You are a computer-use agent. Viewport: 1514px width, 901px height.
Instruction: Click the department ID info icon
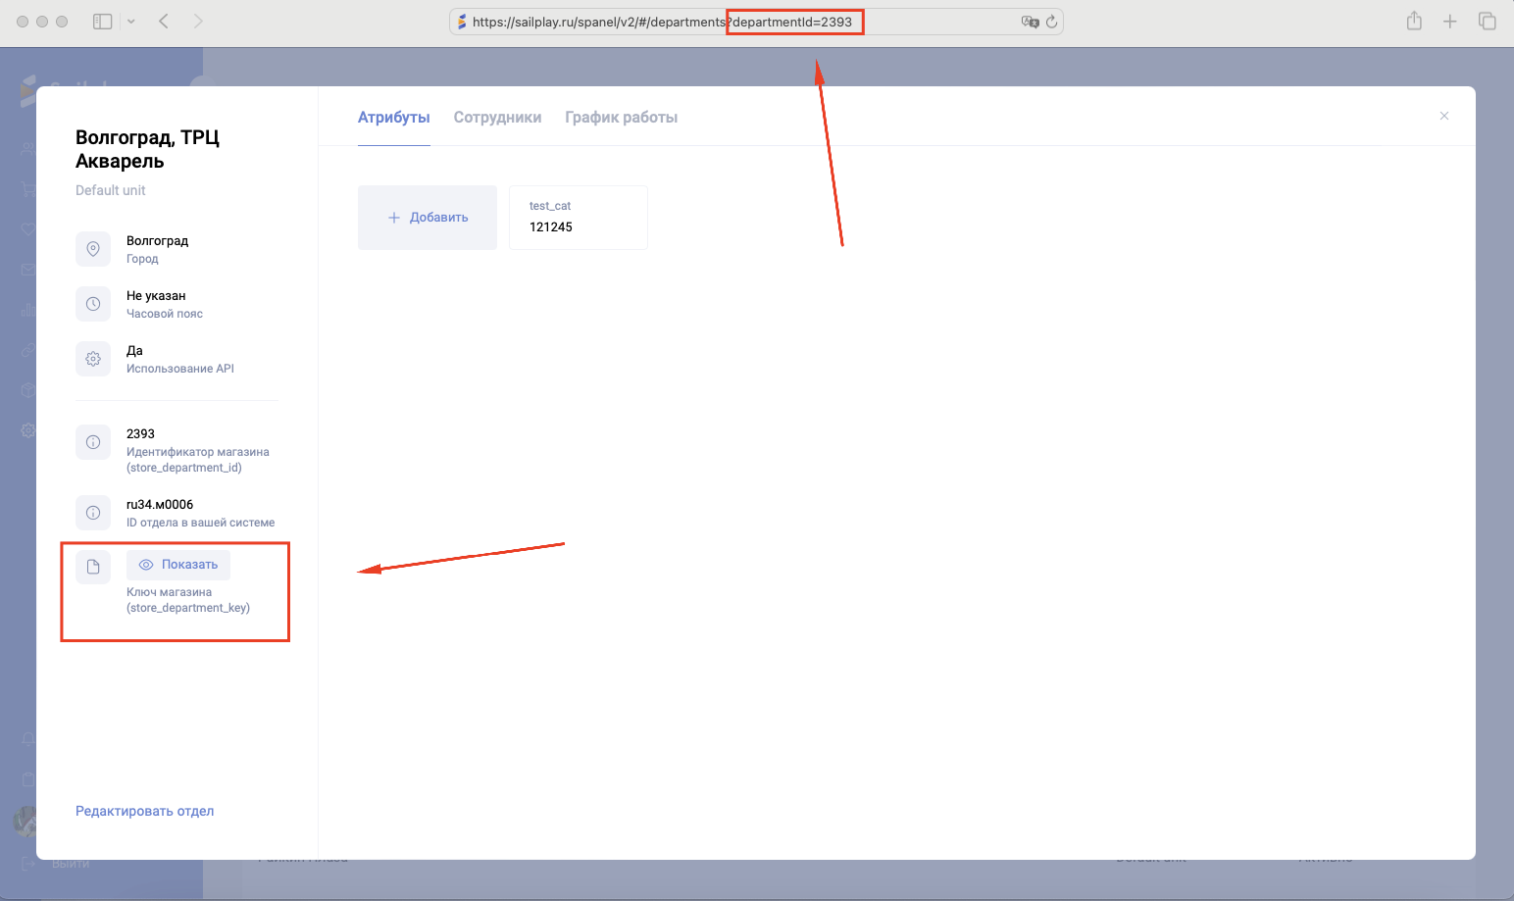click(x=93, y=513)
